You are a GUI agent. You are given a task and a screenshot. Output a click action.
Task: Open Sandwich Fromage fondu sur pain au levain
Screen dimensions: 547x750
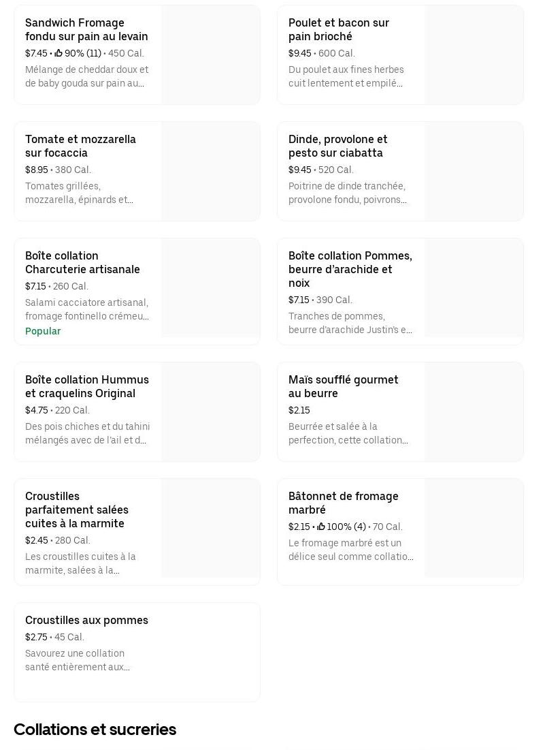[x=86, y=29]
